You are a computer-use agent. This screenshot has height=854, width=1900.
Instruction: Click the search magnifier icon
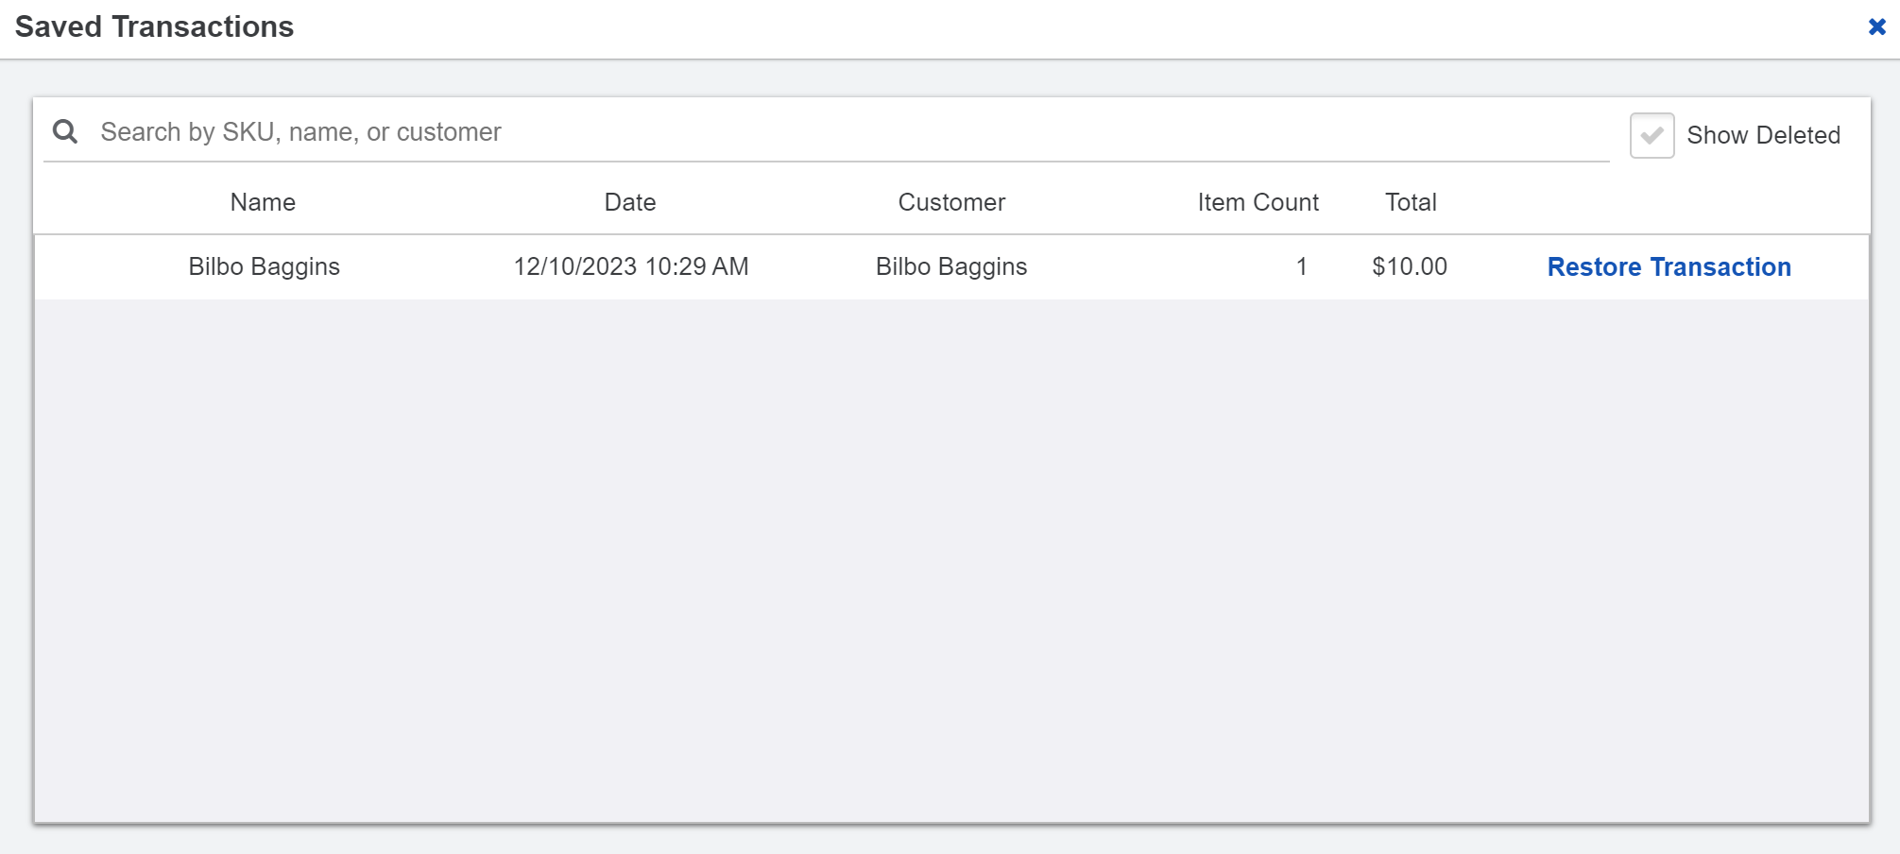pos(65,131)
